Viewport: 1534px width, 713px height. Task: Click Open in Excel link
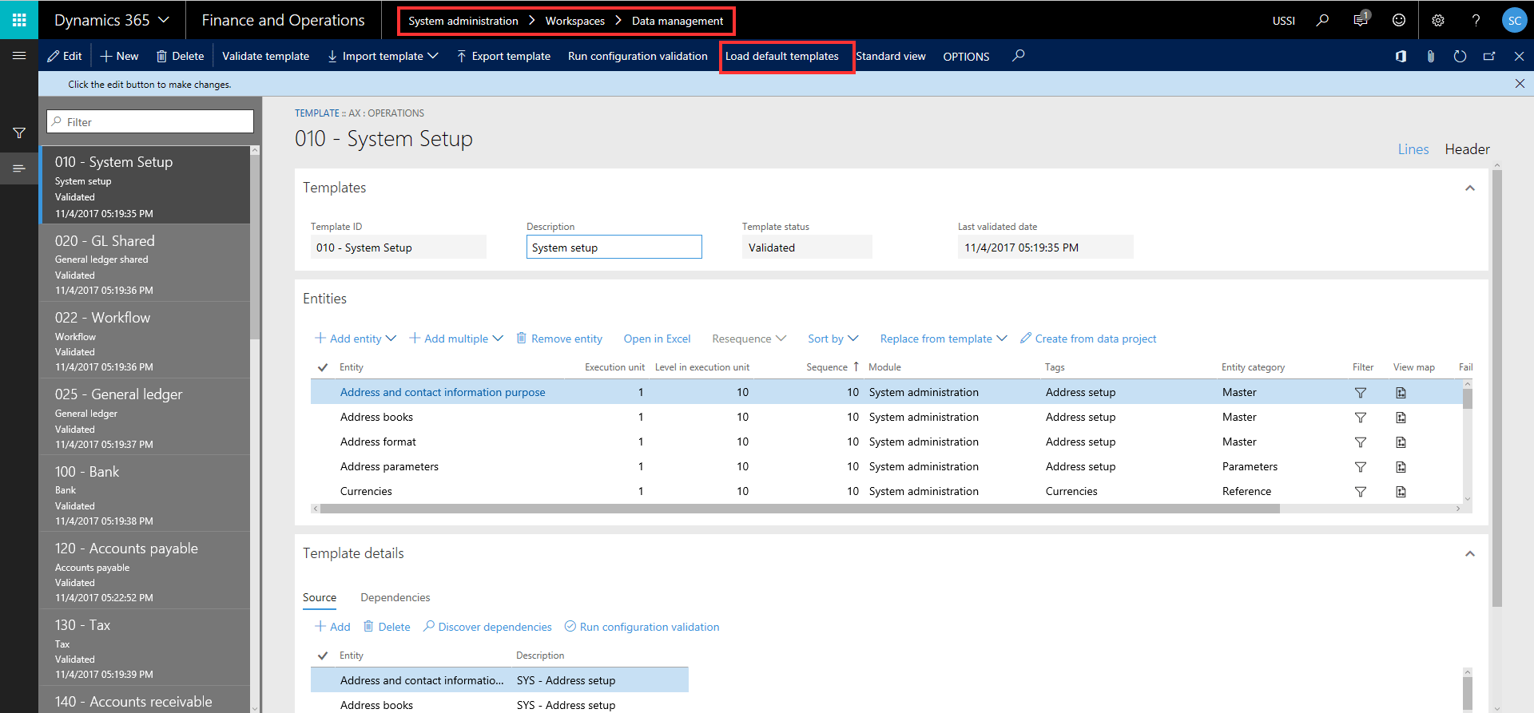pos(657,339)
